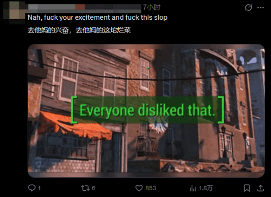Bookmark this post
The width and height of the screenshot is (271, 197).
pyautogui.click(x=247, y=188)
